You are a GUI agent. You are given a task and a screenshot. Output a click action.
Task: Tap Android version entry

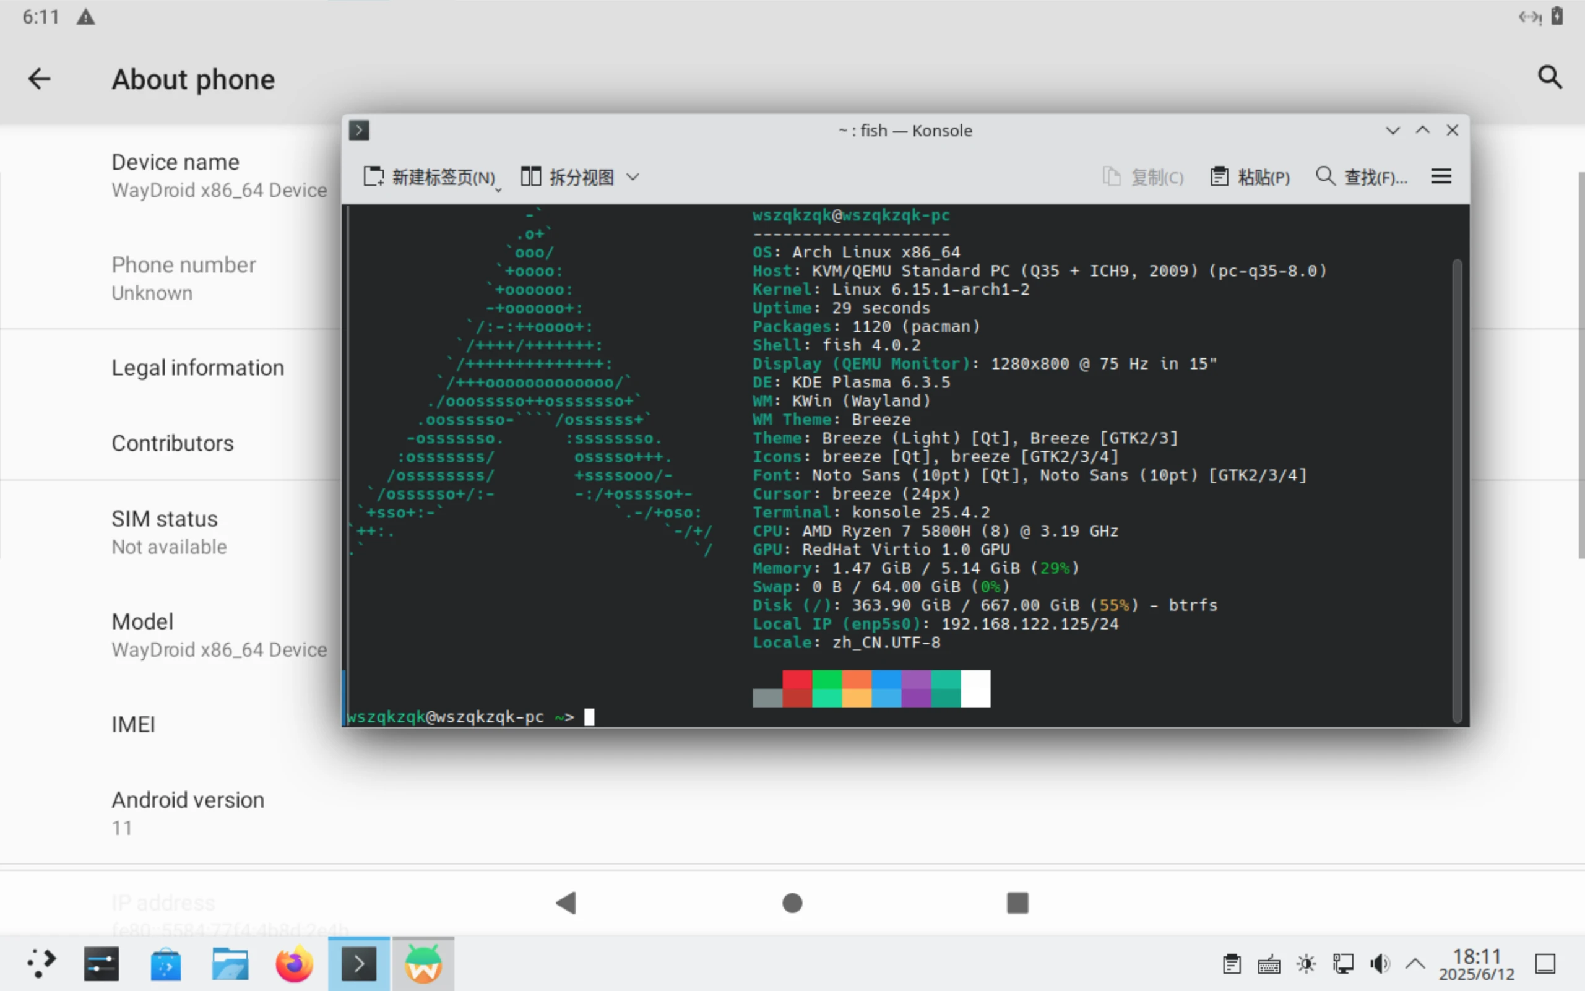(188, 813)
